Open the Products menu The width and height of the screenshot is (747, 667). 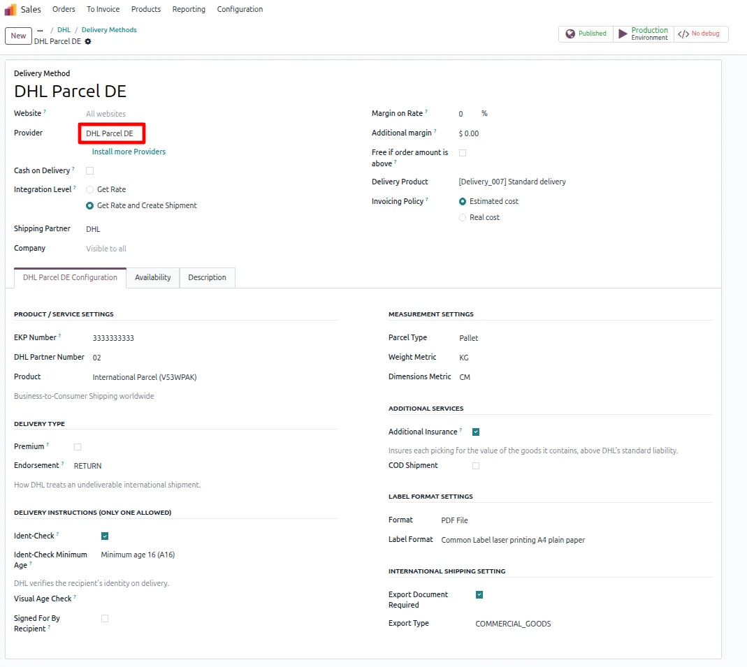click(x=146, y=9)
